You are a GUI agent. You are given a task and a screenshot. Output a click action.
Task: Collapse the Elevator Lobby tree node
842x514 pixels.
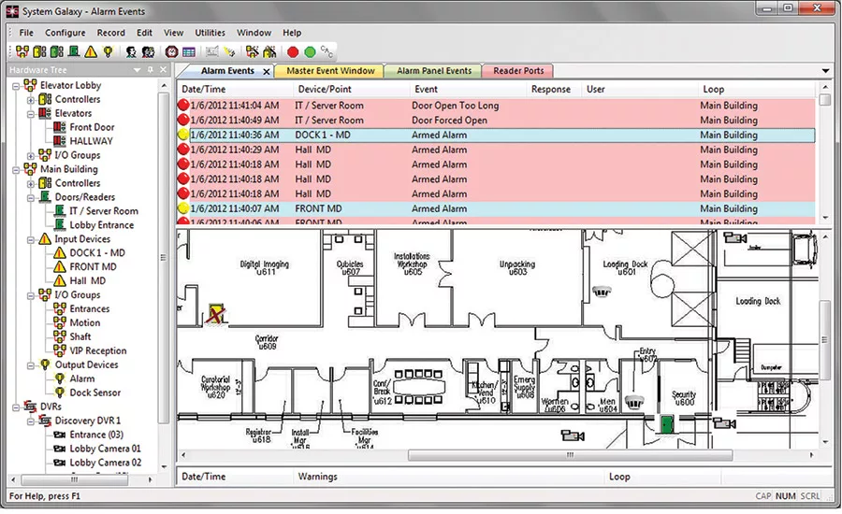click(x=16, y=86)
